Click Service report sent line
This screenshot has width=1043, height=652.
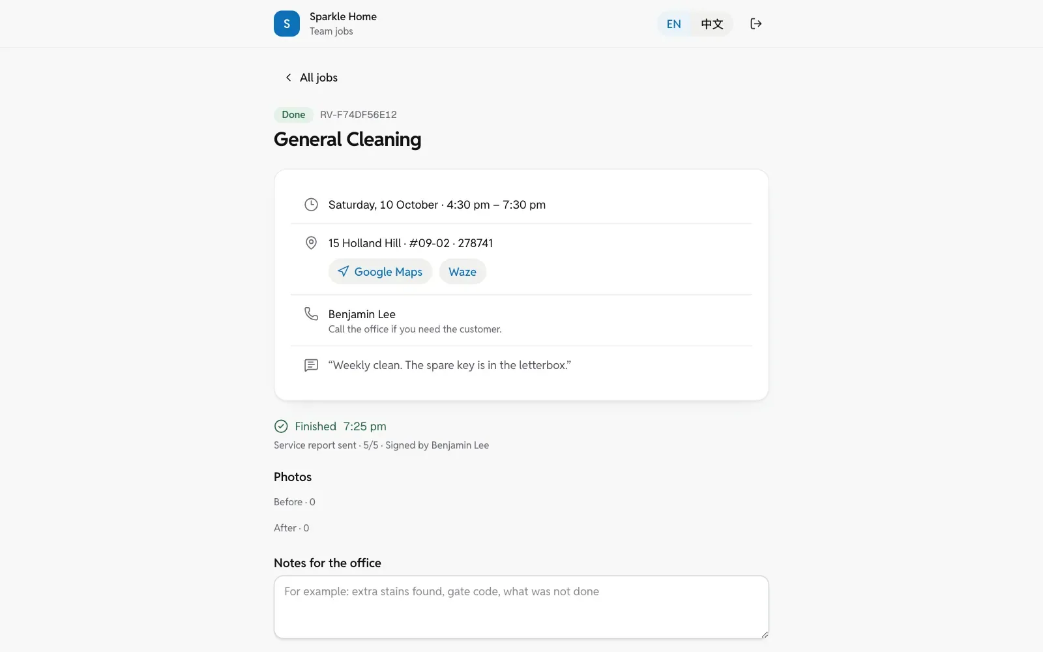click(381, 445)
